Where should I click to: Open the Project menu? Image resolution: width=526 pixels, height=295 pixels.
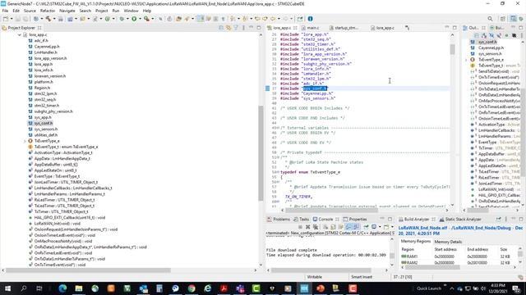(101, 11)
